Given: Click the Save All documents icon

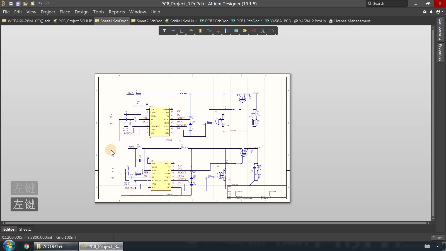Looking at the screenshot, I should 18,4.
